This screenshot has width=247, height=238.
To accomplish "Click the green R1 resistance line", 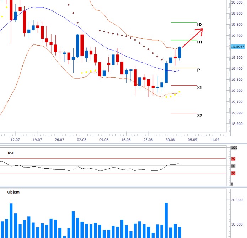I will [x=184, y=40].
